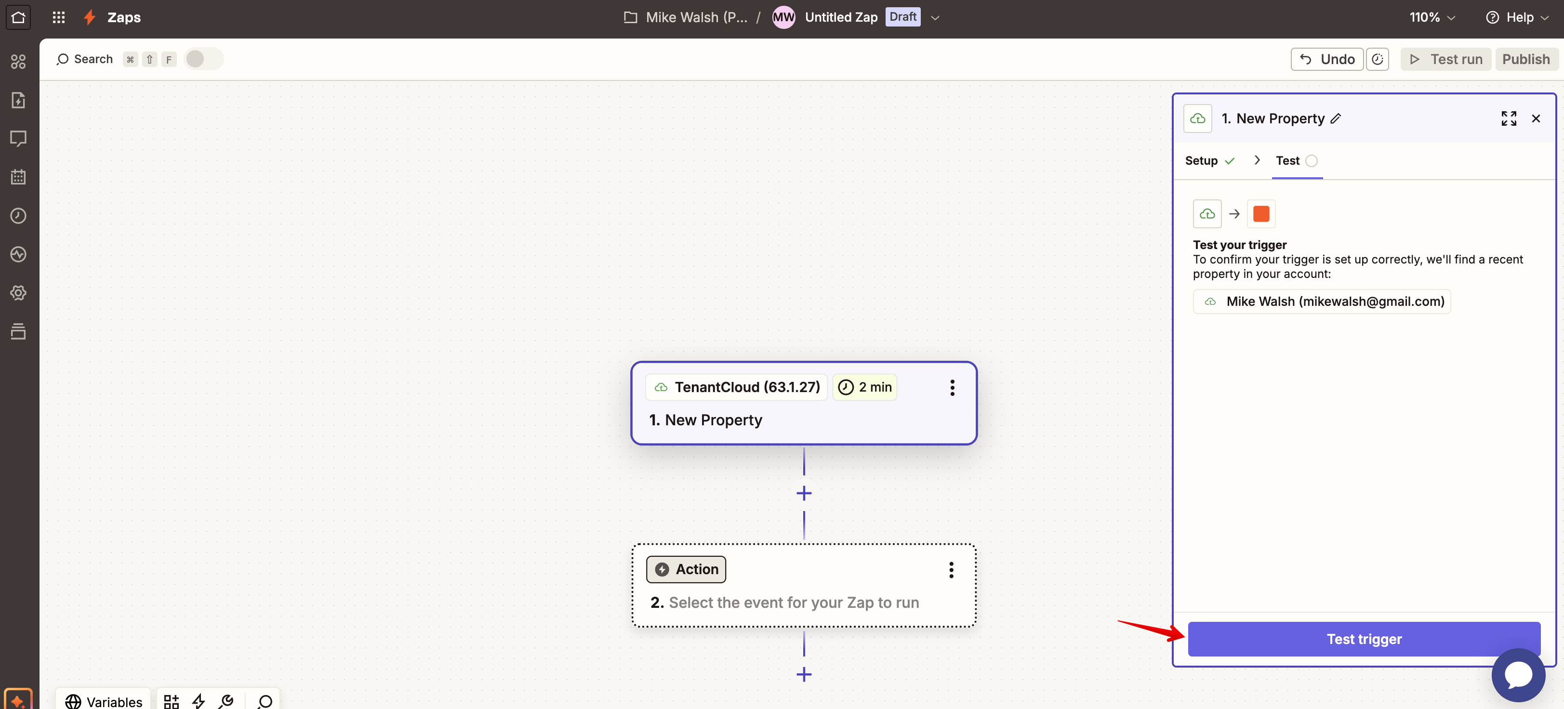
Task: Click '1. New Property' panel title text
Action: tap(1272, 118)
